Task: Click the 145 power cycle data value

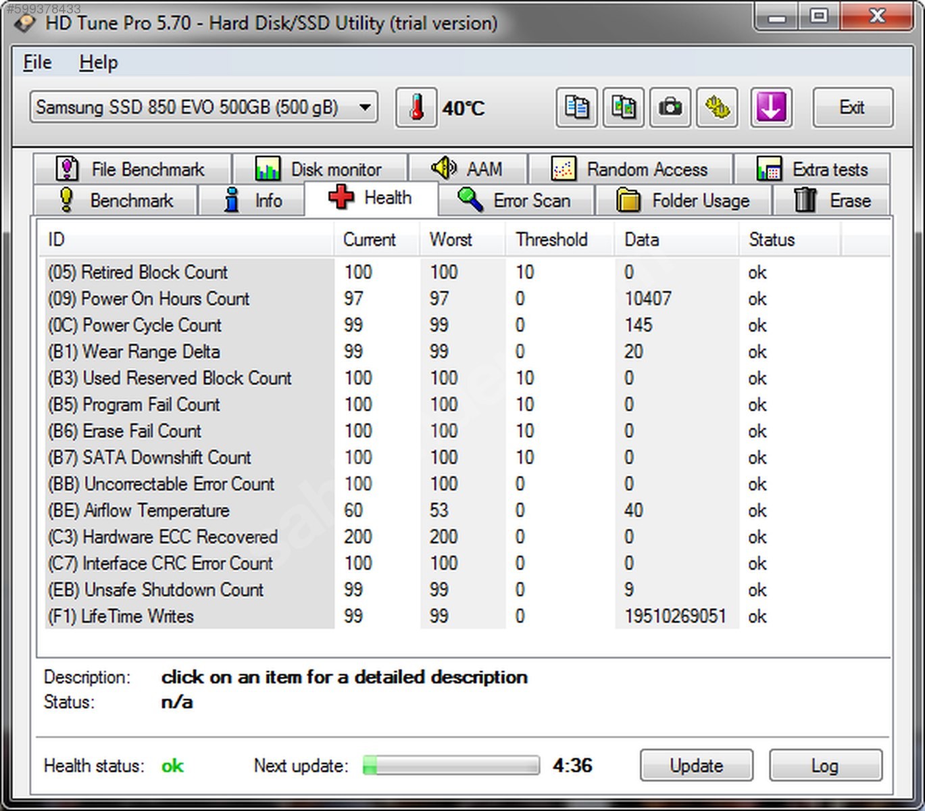Action: point(639,325)
